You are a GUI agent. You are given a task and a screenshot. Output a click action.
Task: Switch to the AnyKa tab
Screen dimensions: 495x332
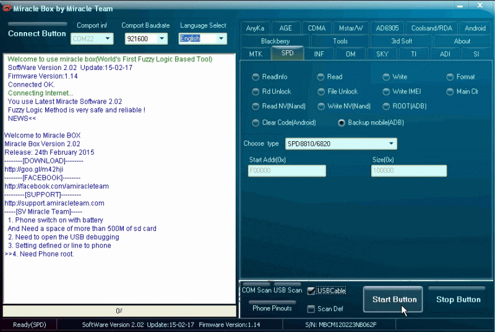255,28
